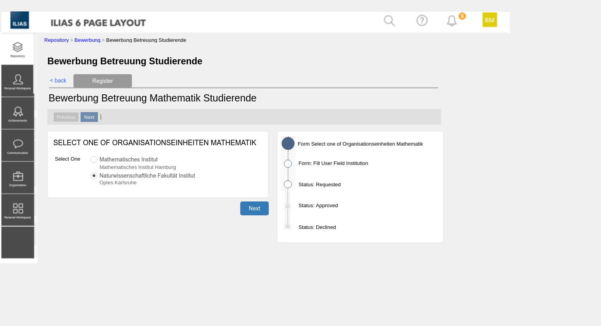The height and width of the screenshot is (326, 601).
Task: Open the BM user avatar menu
Action: pos(489,20)
